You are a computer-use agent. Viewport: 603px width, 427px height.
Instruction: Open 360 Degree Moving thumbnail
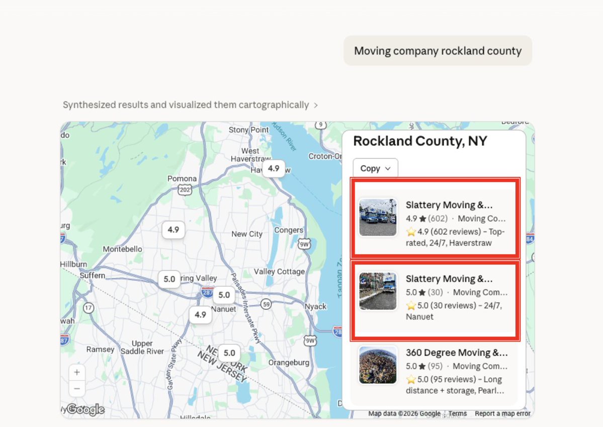click(378, 365)
